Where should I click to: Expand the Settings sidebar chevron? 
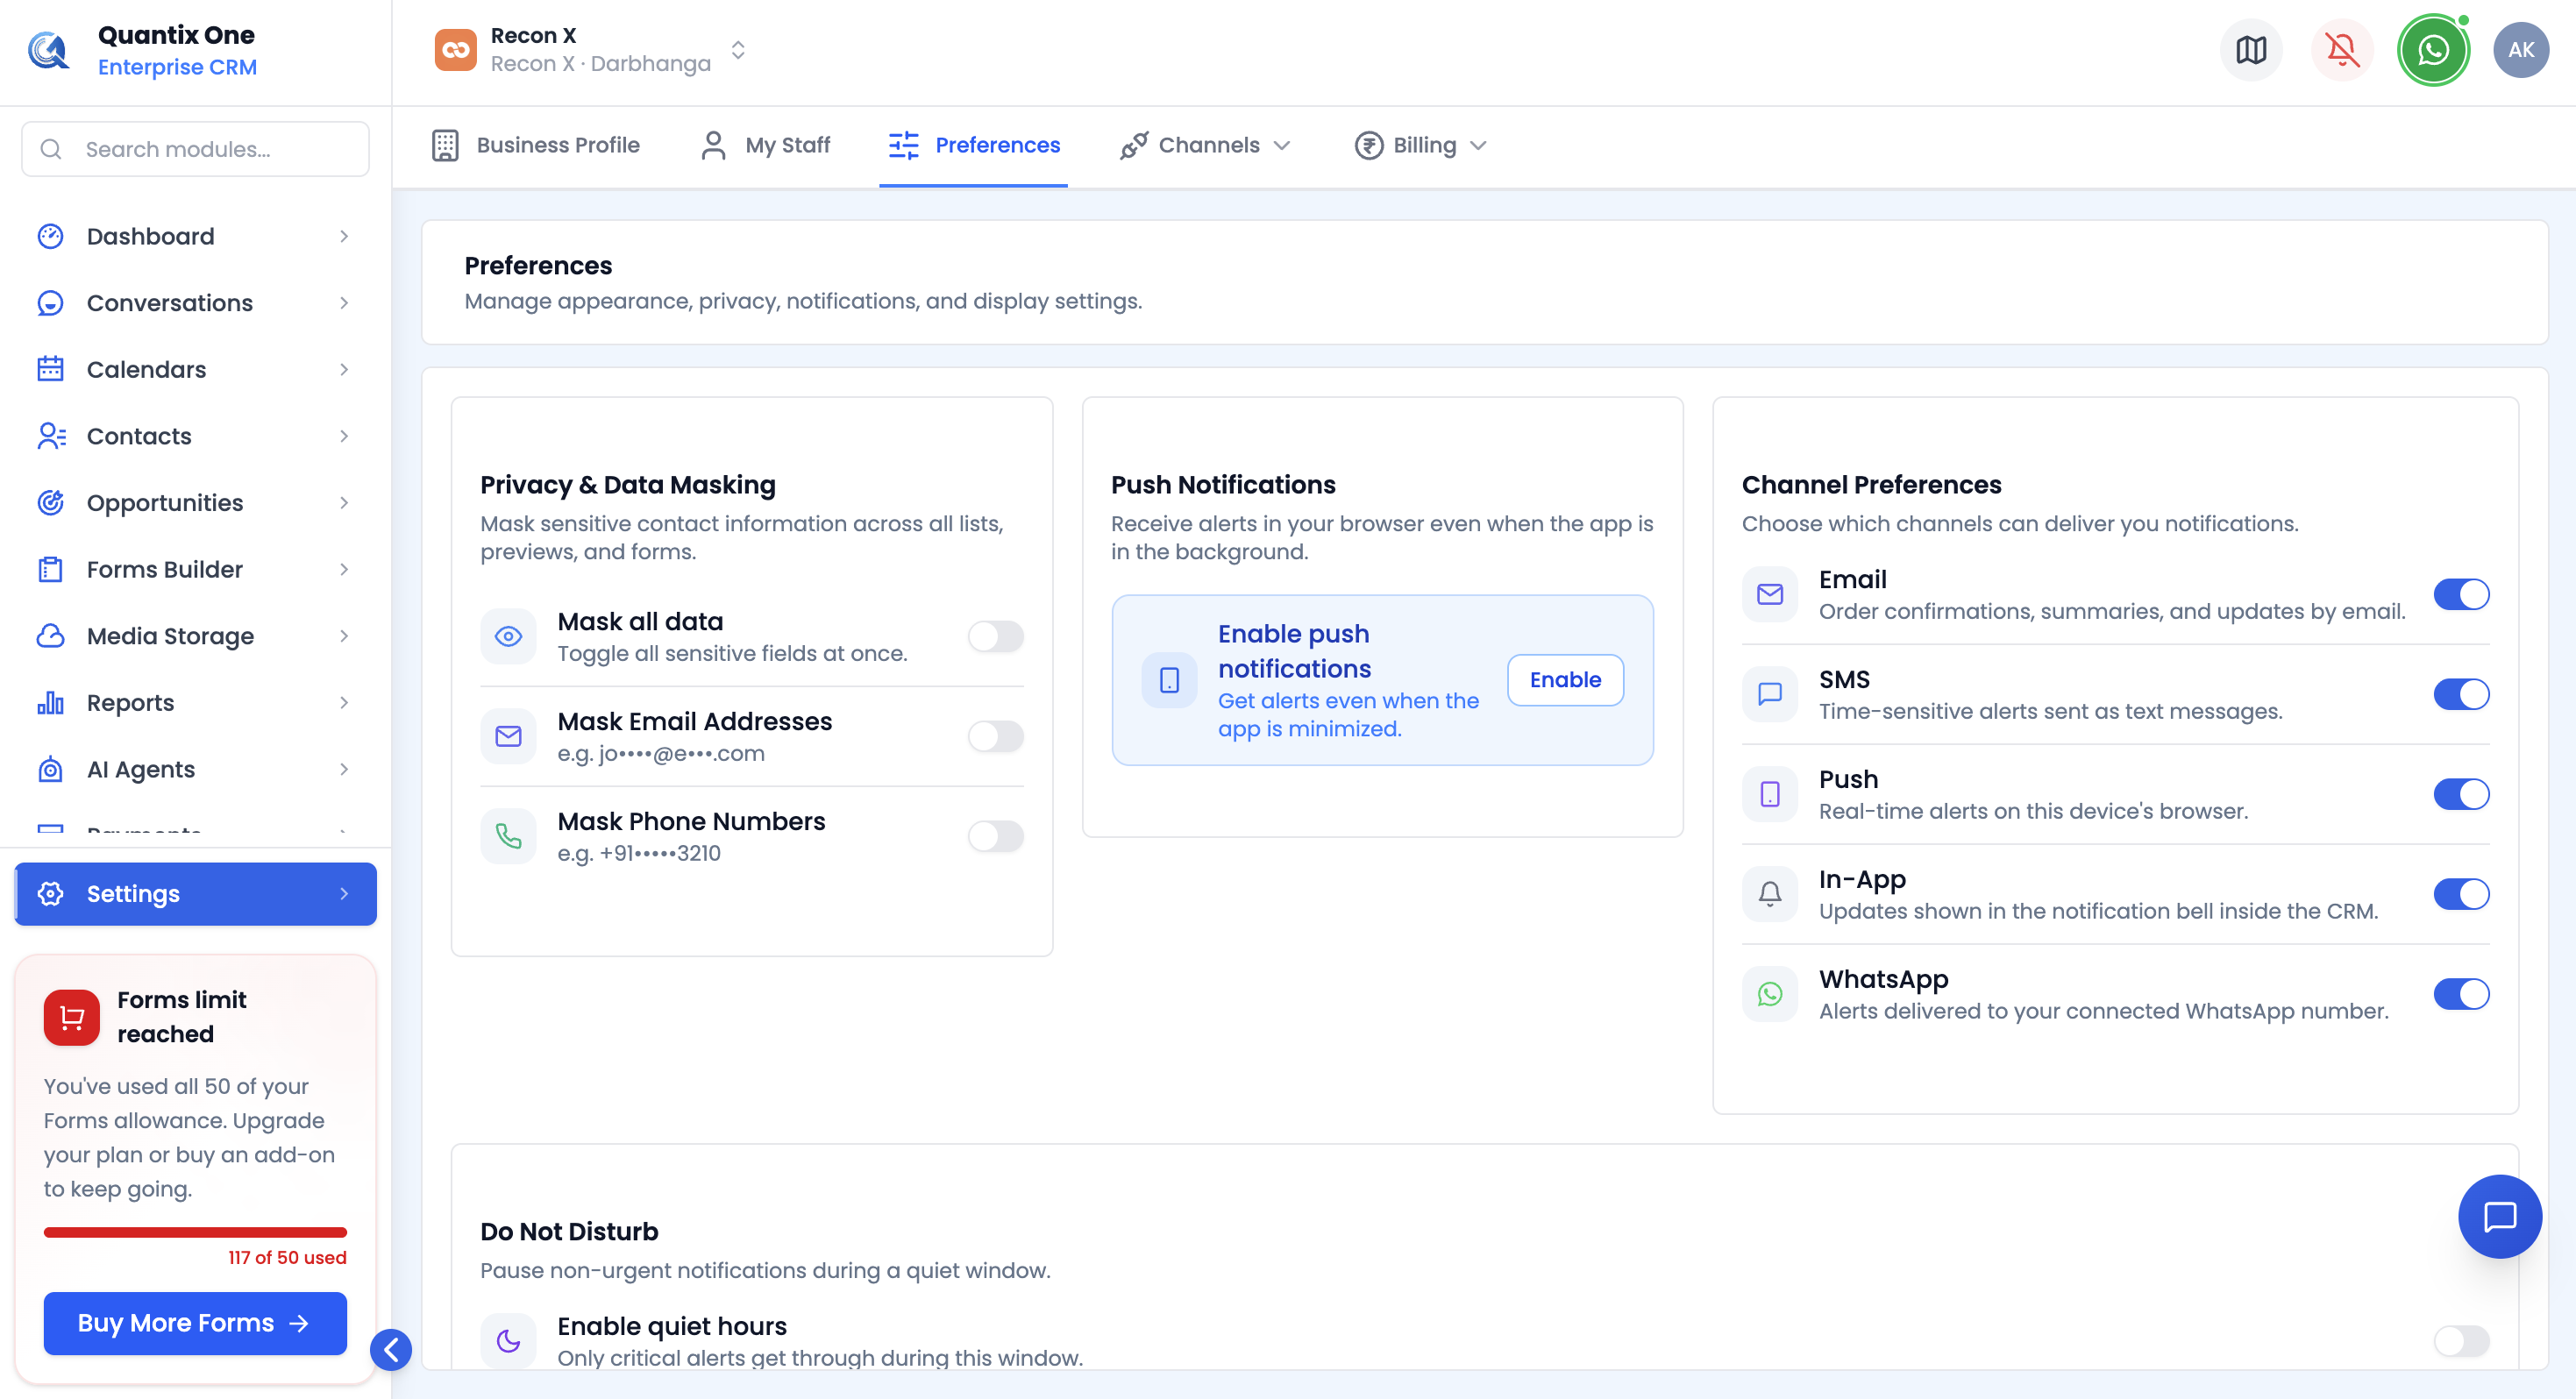point(344,894)
